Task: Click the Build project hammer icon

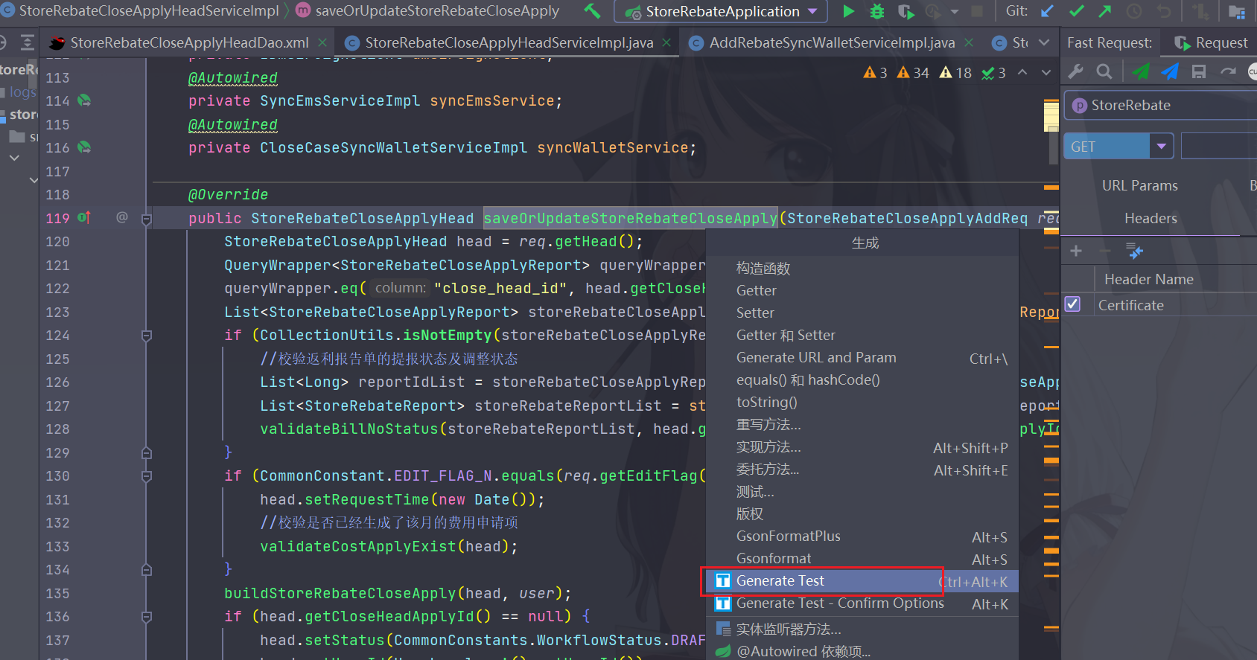Action: pyautogui.click(x=593, y=11)
